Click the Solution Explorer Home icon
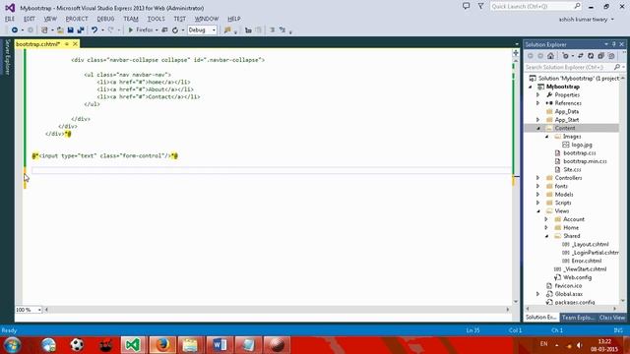Image resolution: width=630 pixels, height=354 pixels. (x=551, y=56)
